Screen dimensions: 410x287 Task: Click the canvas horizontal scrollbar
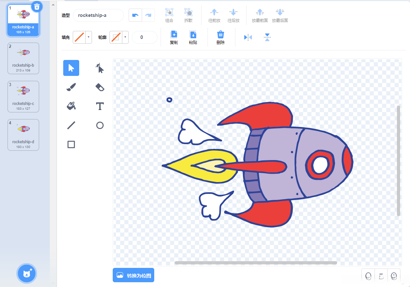click(x=256, y=263)
